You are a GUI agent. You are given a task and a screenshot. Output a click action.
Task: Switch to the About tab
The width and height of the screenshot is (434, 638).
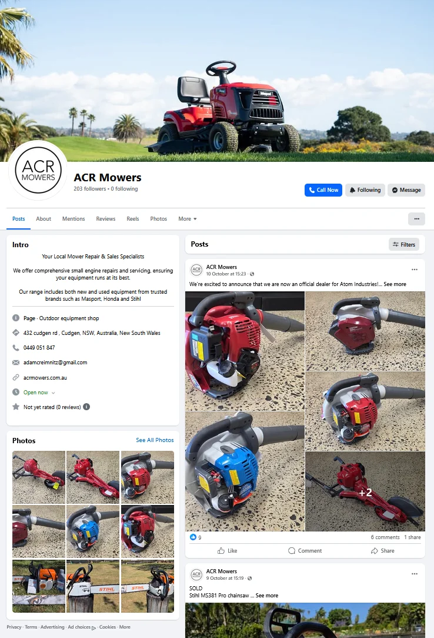click(44, 219)
